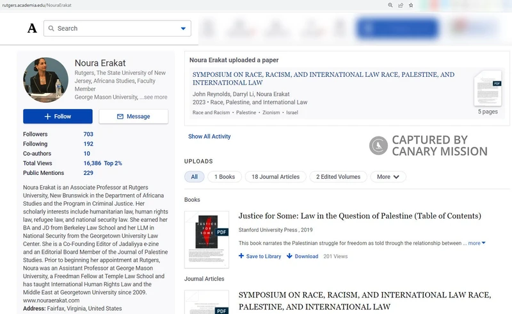
Task: Click 'www.nouraerakat.com' website text
Action: coord(51,301)
